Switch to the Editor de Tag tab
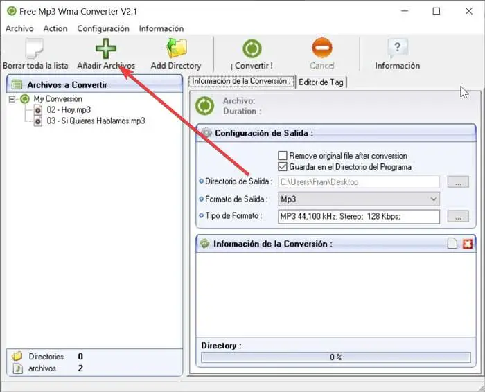The width and height of the screenshot is (485, 392). [x=321, y=82]
